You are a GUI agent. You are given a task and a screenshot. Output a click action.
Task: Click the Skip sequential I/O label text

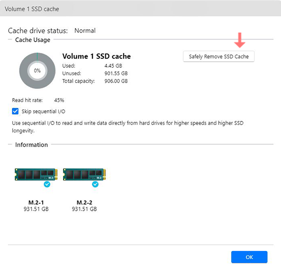(43, 112)
